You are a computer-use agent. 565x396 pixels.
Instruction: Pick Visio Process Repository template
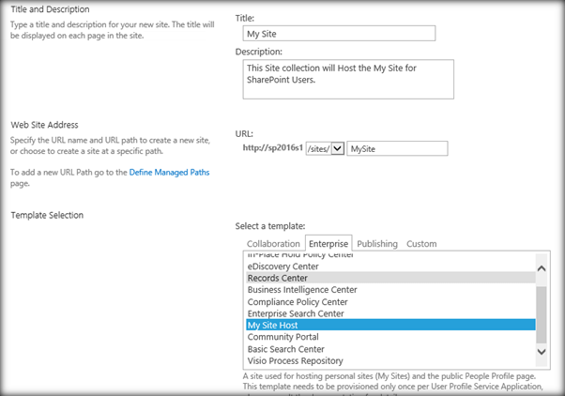tap(295, 360)
